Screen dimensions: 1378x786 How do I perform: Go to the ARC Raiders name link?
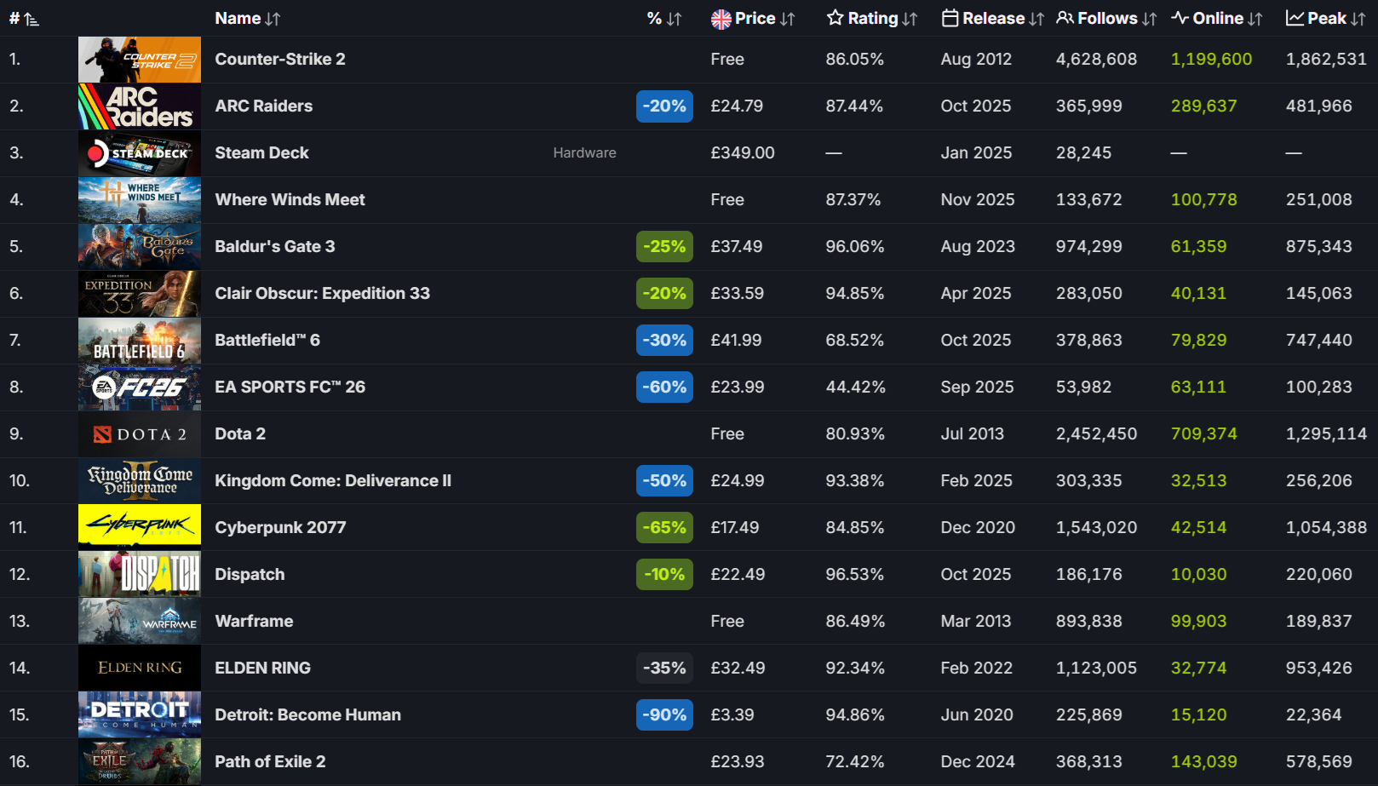pos(264,106)
